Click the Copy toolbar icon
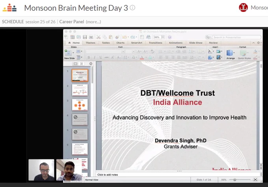The width and height of the screenshot is (268, 187). [105, 37]
